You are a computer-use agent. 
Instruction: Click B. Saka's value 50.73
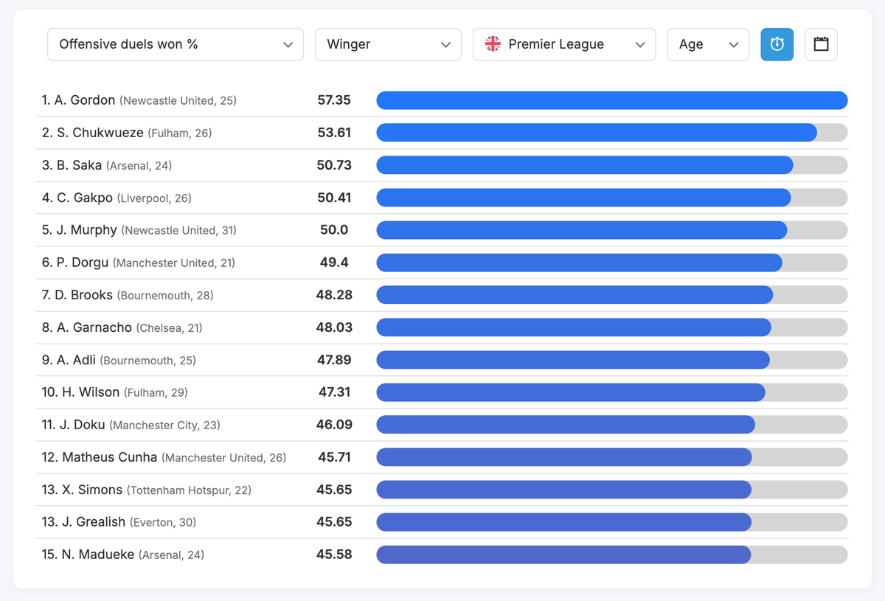[334, 165]
